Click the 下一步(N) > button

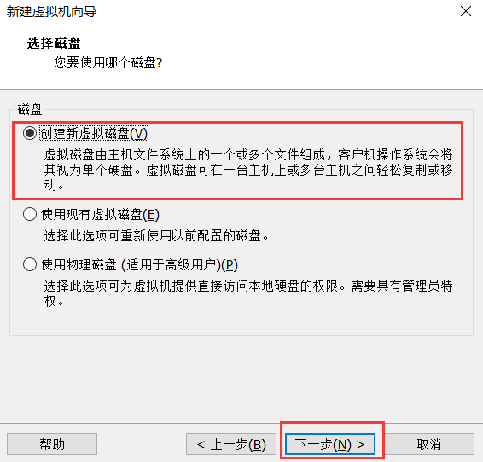tap(330, 444)
